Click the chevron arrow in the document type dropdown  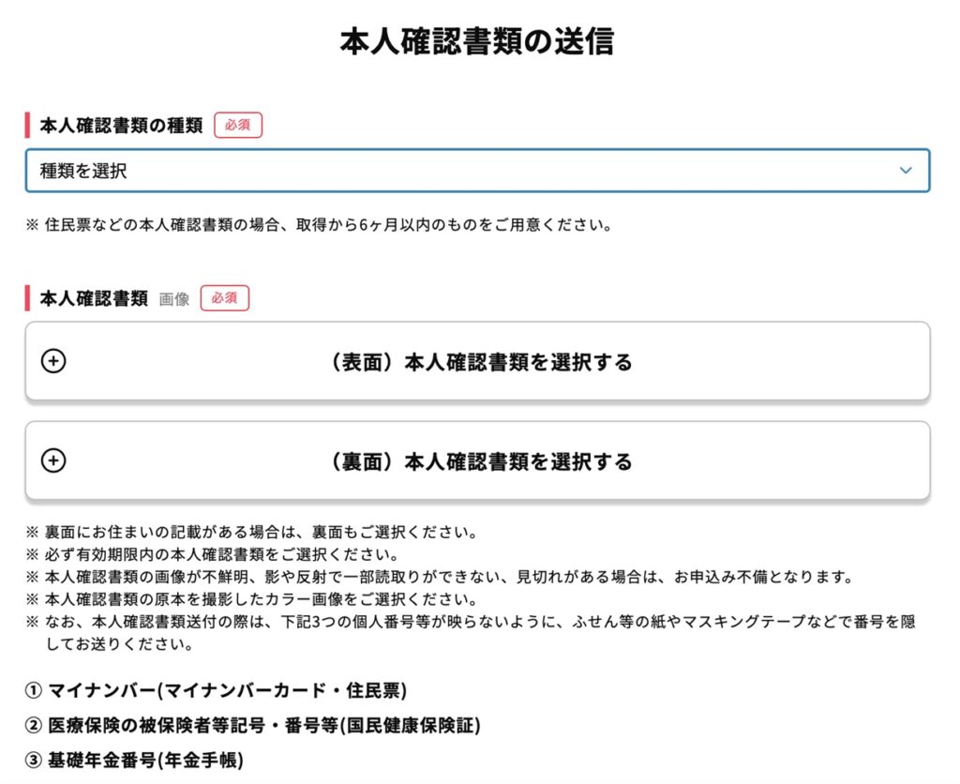pos(906,171)
